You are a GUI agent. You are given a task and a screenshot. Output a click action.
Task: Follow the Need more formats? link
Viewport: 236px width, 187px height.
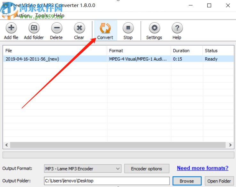(x=202, y=168)
